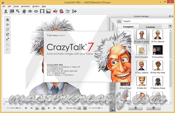Click the Play button
This screenshot has width=175, height=113.
click(x=37, y=108)
